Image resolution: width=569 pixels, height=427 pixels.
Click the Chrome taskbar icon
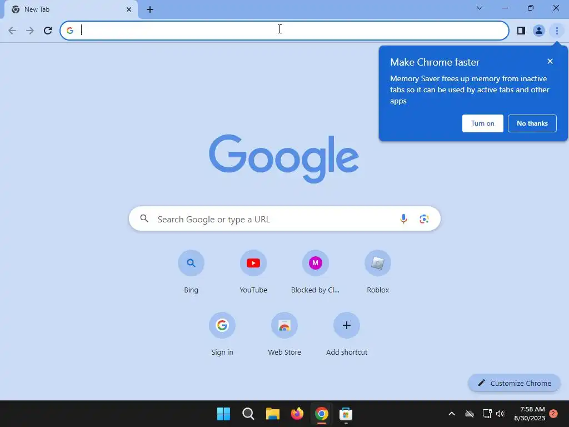click(322, 414)
